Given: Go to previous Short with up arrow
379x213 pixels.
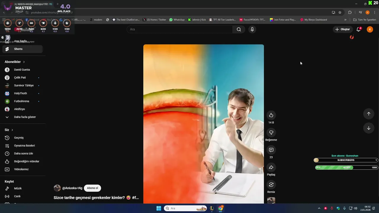Looking at the screenshot, I should click(x=369, y=114).
